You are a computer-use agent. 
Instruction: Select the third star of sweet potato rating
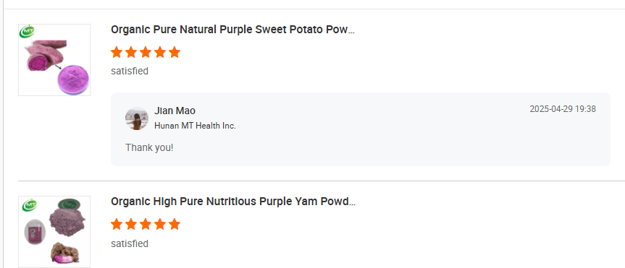click(146, 52)
